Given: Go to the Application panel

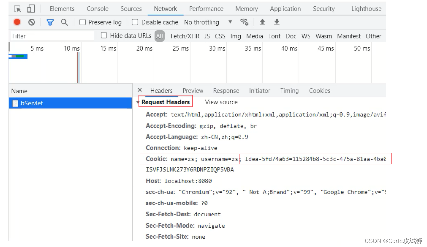Looking at the screenshot, I should point(285,9).
